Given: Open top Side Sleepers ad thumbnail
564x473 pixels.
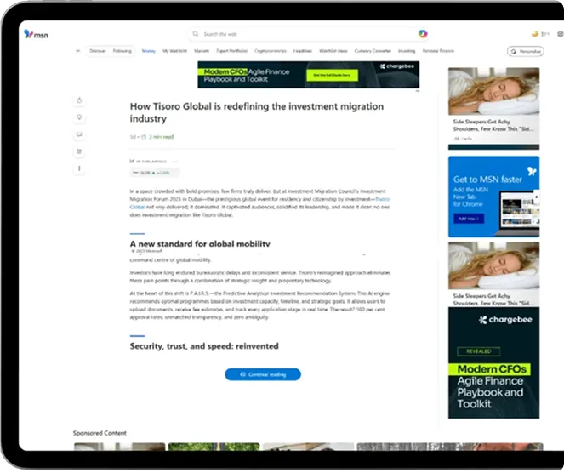Looking at the screenshot, I should [493, 91].
